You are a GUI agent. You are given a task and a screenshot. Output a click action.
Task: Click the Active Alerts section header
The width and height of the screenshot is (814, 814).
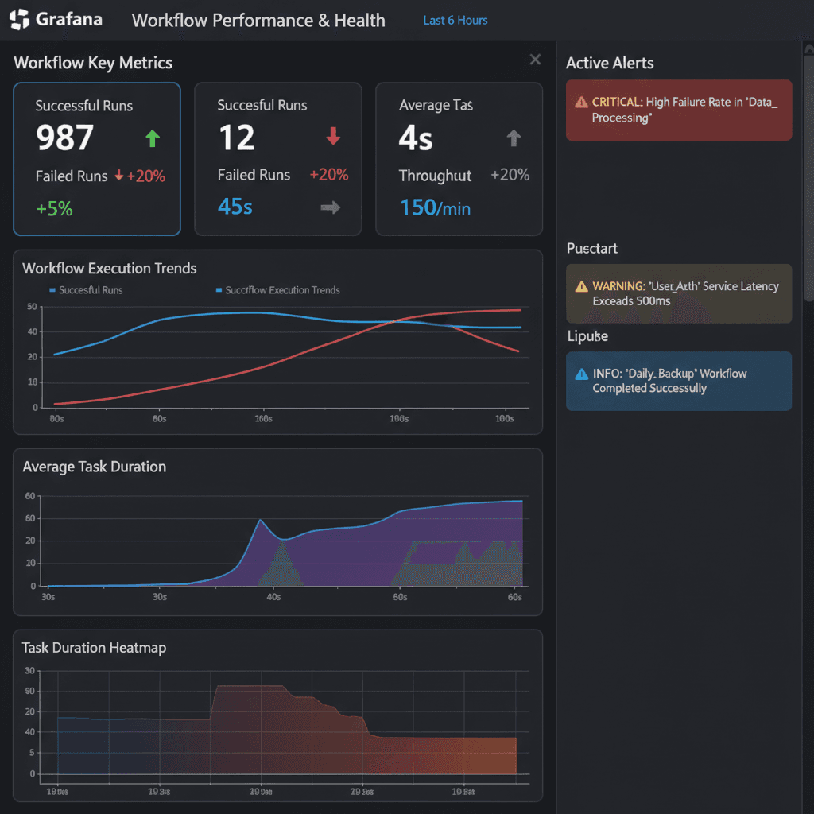(x=609, y=63)
